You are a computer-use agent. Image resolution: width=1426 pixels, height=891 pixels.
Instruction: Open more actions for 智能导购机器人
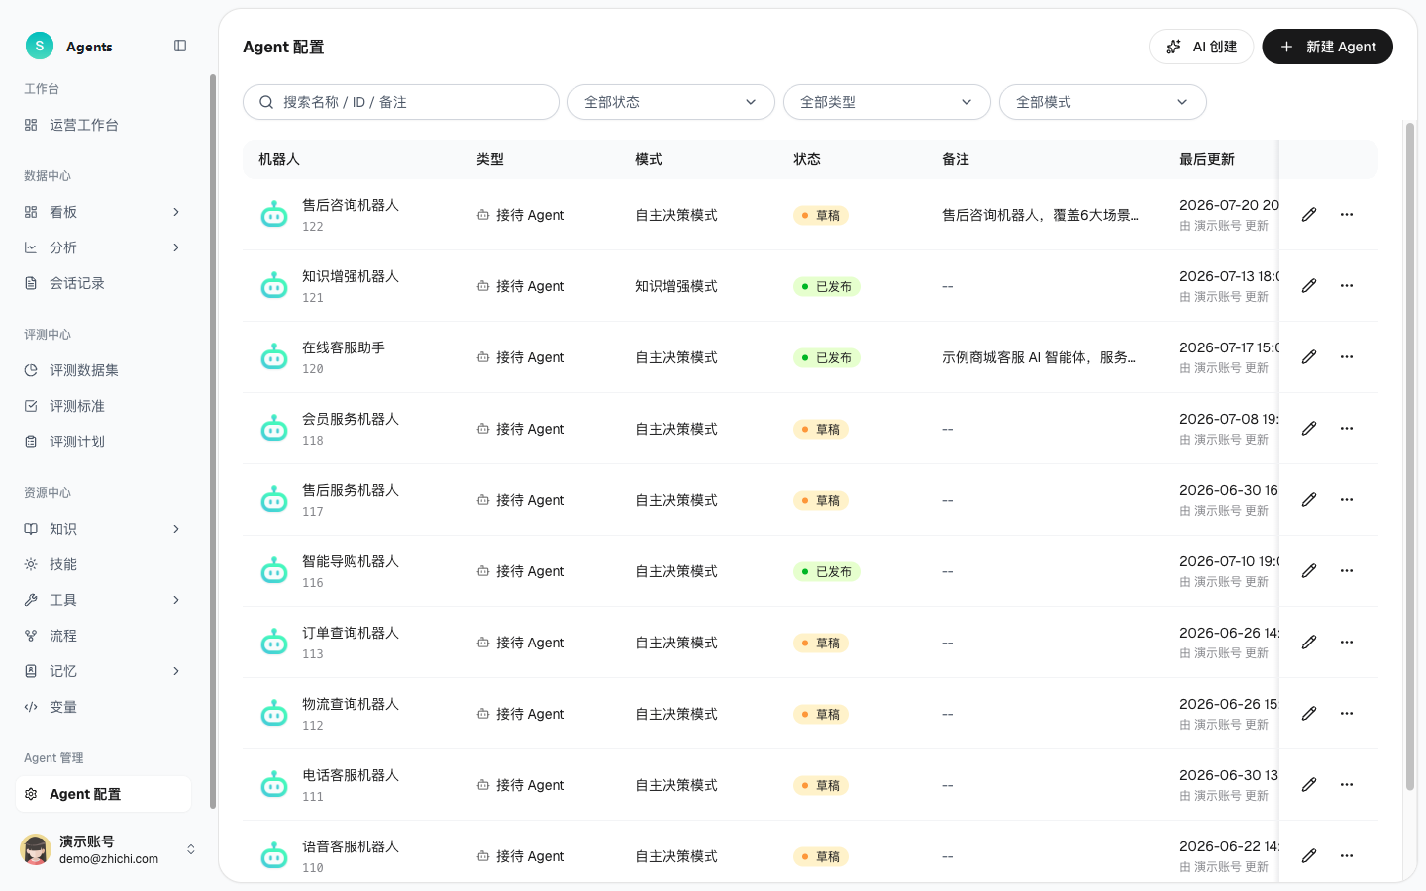point(1347,571)
